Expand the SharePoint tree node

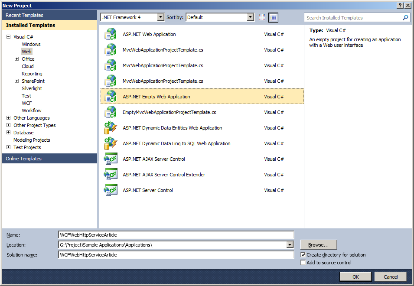coord(16,81)
